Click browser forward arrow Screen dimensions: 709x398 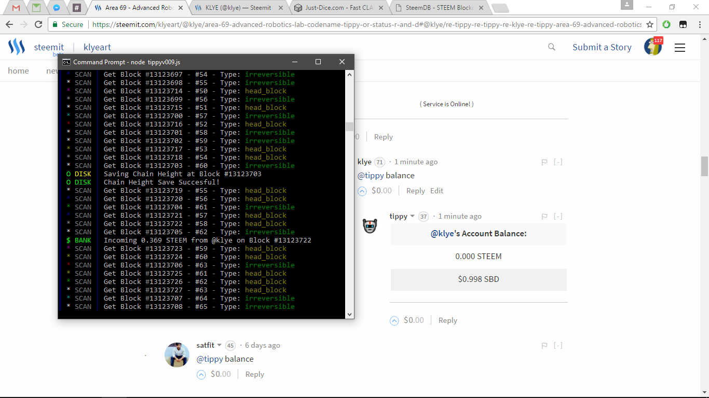coord(24,24)
